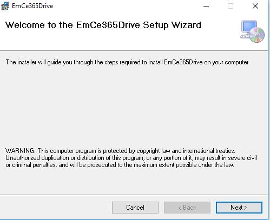Viewport: 270px width, 220px height.
Task: Click the Welcome heading's word 'Welcome'
Action: coord(25,25)
